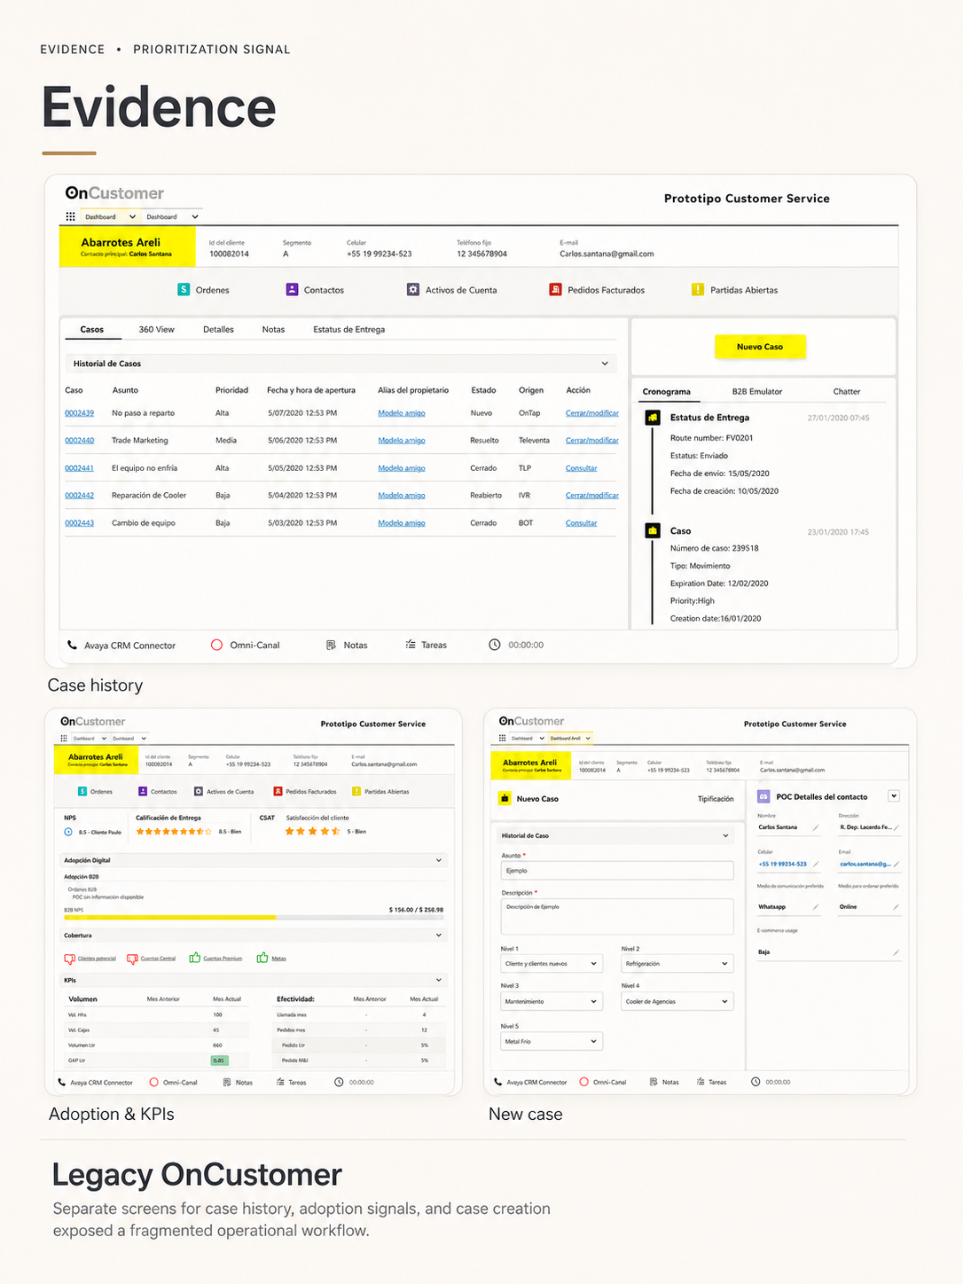
Task: Click the Notas footer icon in Case history screen
Action: tap(331, 645)
